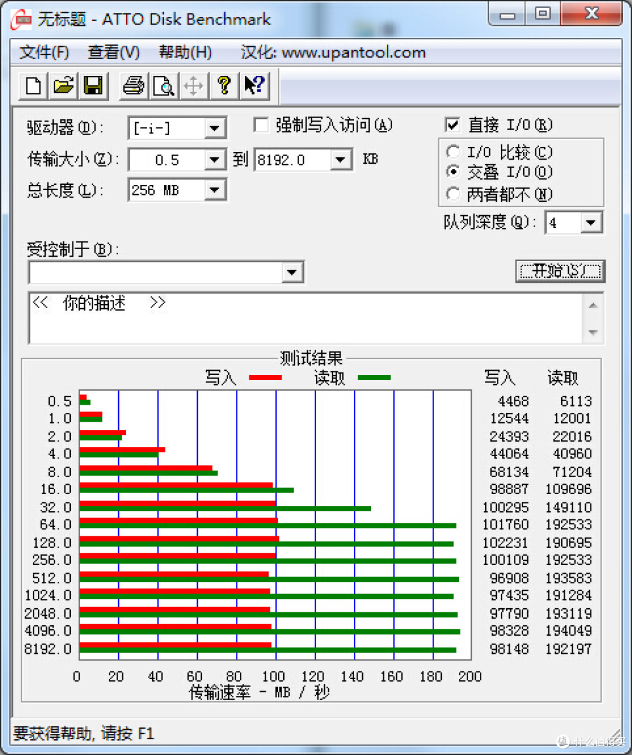
Task: Open the 文件(F) menu
Action: coord(44,53)
